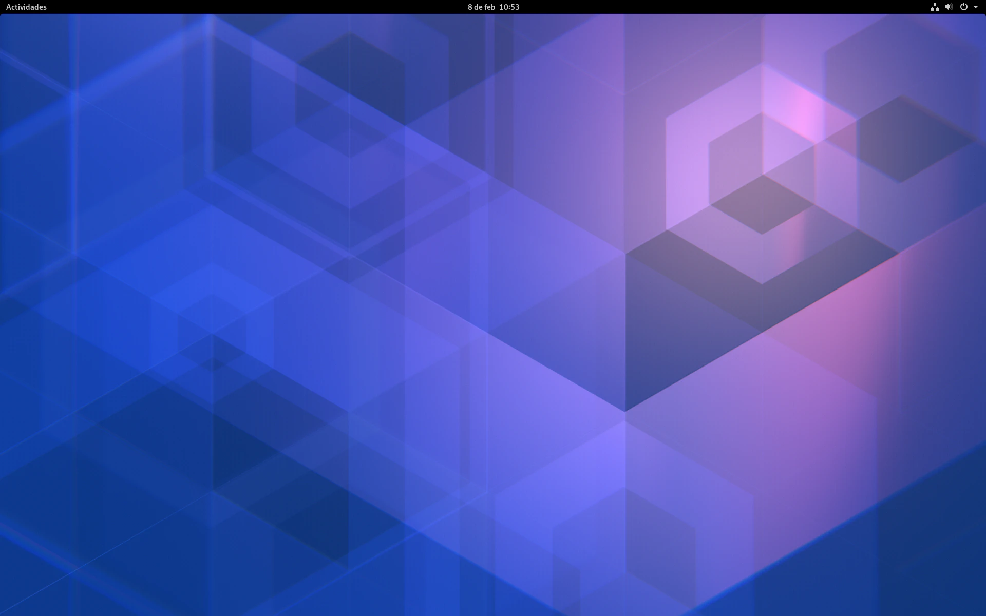This screenshot has height=616, width=986.
Task: Show notifications via the top clock
Action: 493,7
